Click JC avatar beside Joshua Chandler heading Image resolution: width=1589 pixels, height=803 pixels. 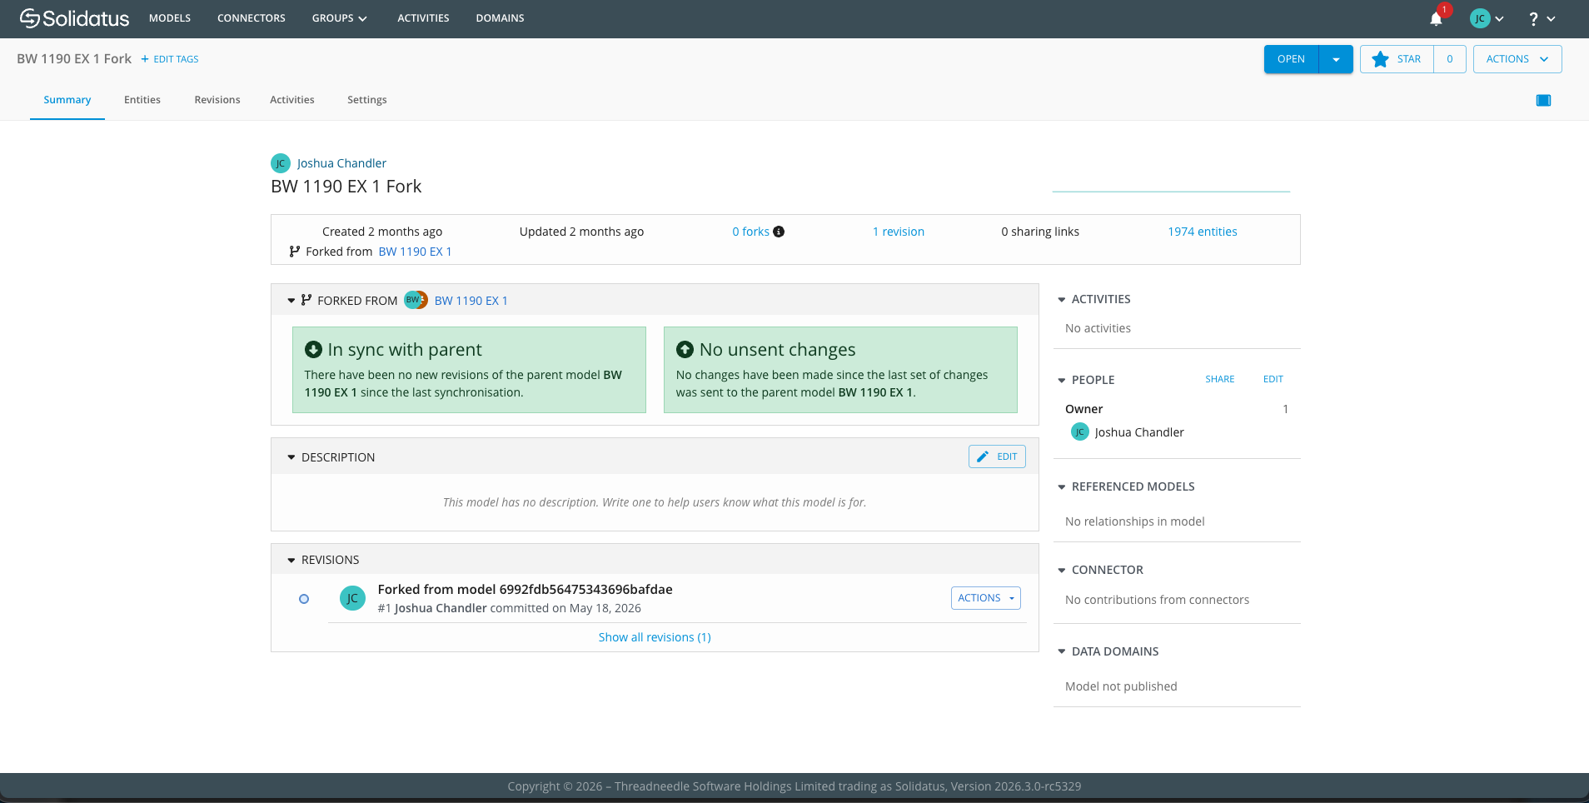[281, 163]
